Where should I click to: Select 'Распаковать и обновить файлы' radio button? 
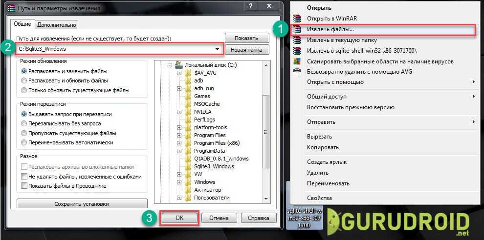point(24,80)
